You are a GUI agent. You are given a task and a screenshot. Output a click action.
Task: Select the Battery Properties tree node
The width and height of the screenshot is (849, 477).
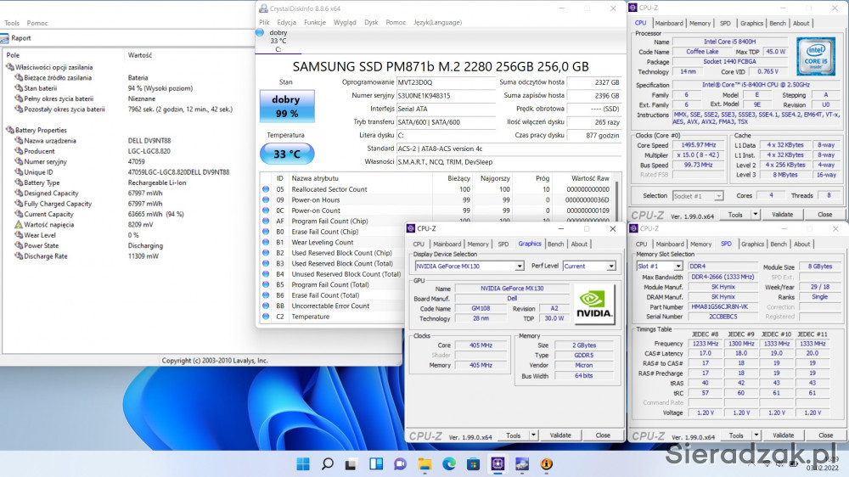point(41,130)
